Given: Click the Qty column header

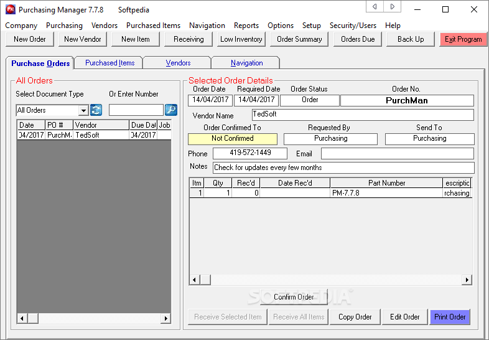Looking at the screenshot, I should pos(218,183).
